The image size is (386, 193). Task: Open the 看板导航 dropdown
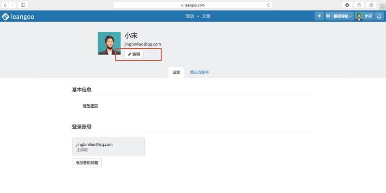tap(340, 16)
